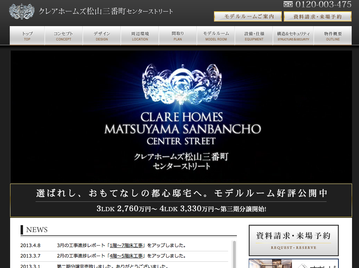Click the model room pricing banner
359x268 pixels.
181,200
